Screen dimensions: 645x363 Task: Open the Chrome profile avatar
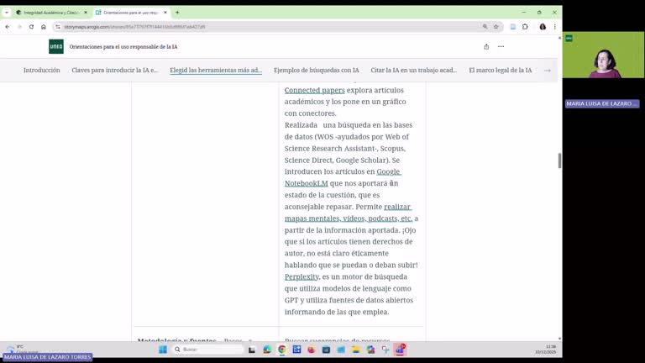coord(543,27)
